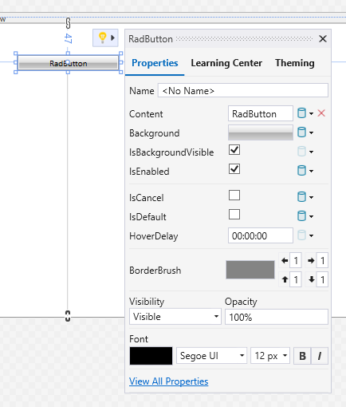Open the Theming tab

295,63
